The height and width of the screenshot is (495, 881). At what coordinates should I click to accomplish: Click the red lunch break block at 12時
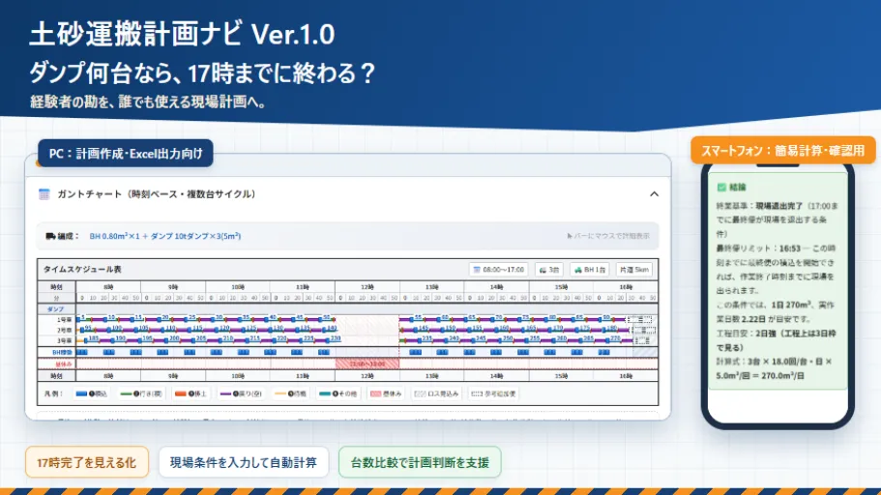click(x=367, y=364)
